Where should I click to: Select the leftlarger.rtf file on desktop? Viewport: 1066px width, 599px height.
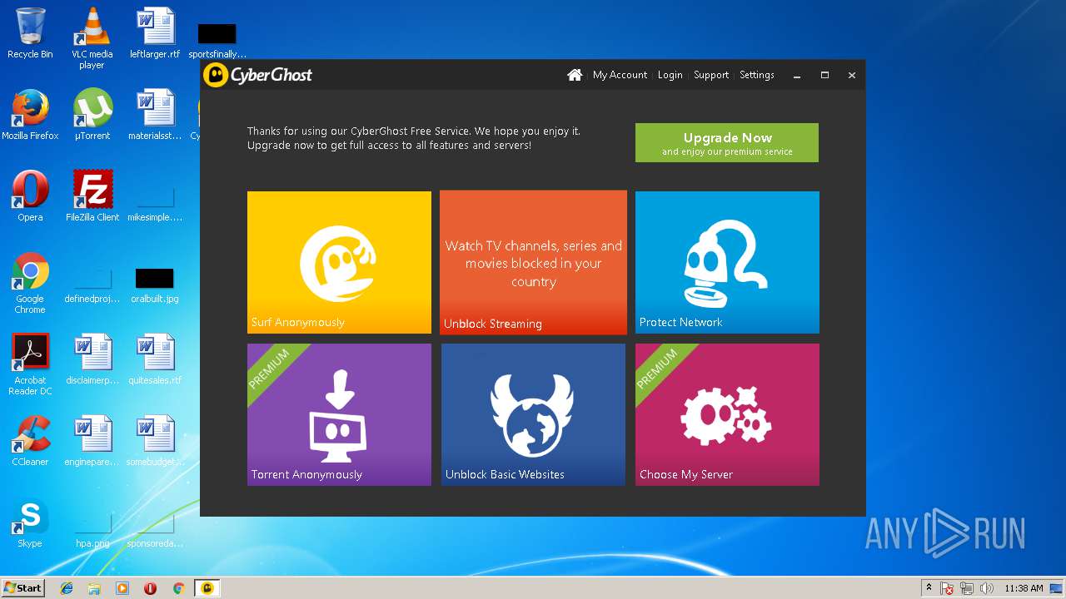[x=155, y=33]
